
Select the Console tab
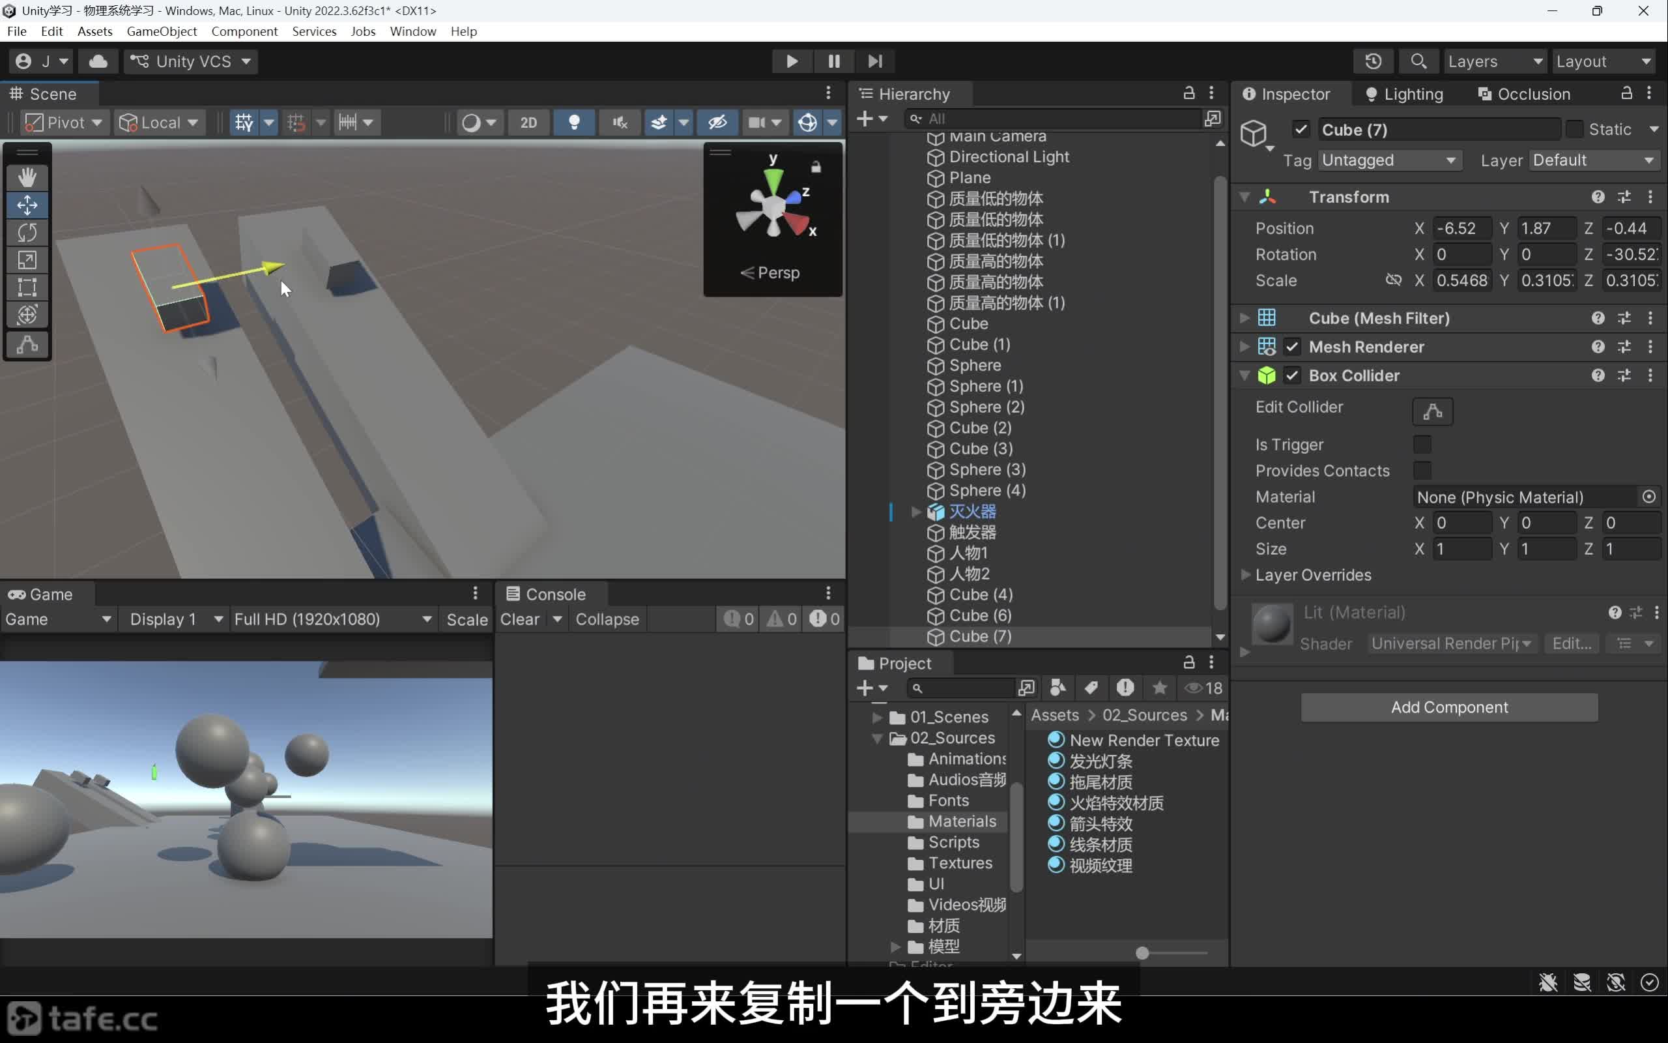(x=546, y=594)
